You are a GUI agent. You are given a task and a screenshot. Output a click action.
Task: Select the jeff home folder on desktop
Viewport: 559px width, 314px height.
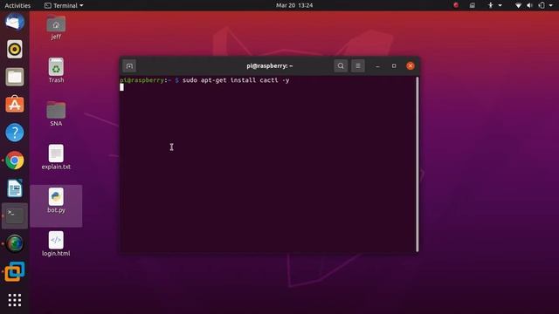click(56, 27)
